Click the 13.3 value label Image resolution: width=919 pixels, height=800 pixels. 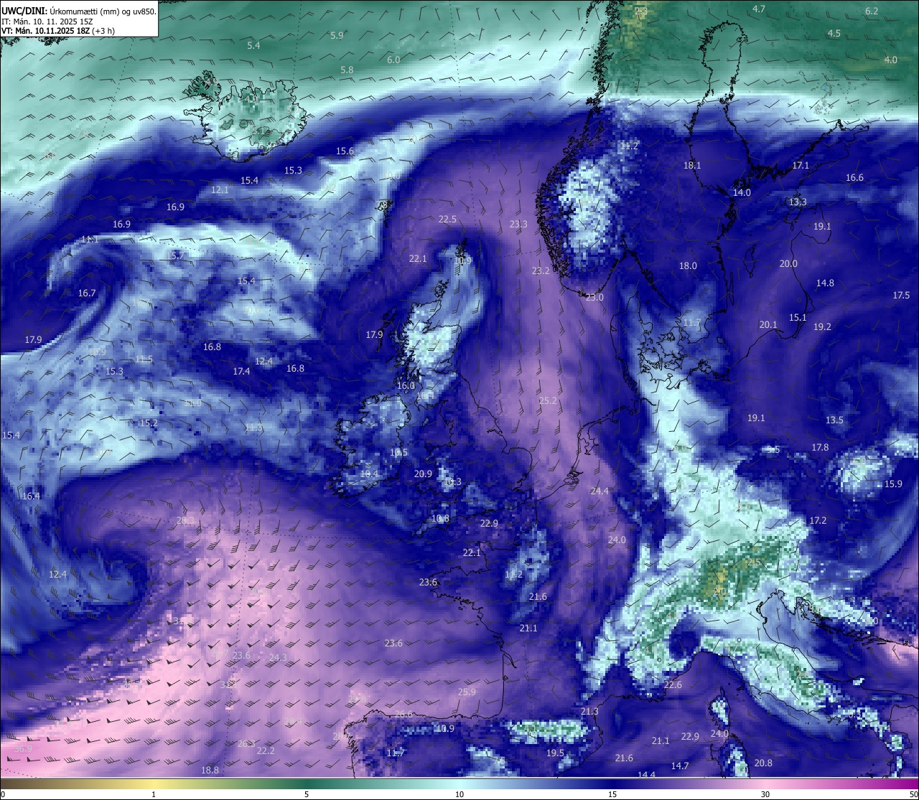(798, 202)
